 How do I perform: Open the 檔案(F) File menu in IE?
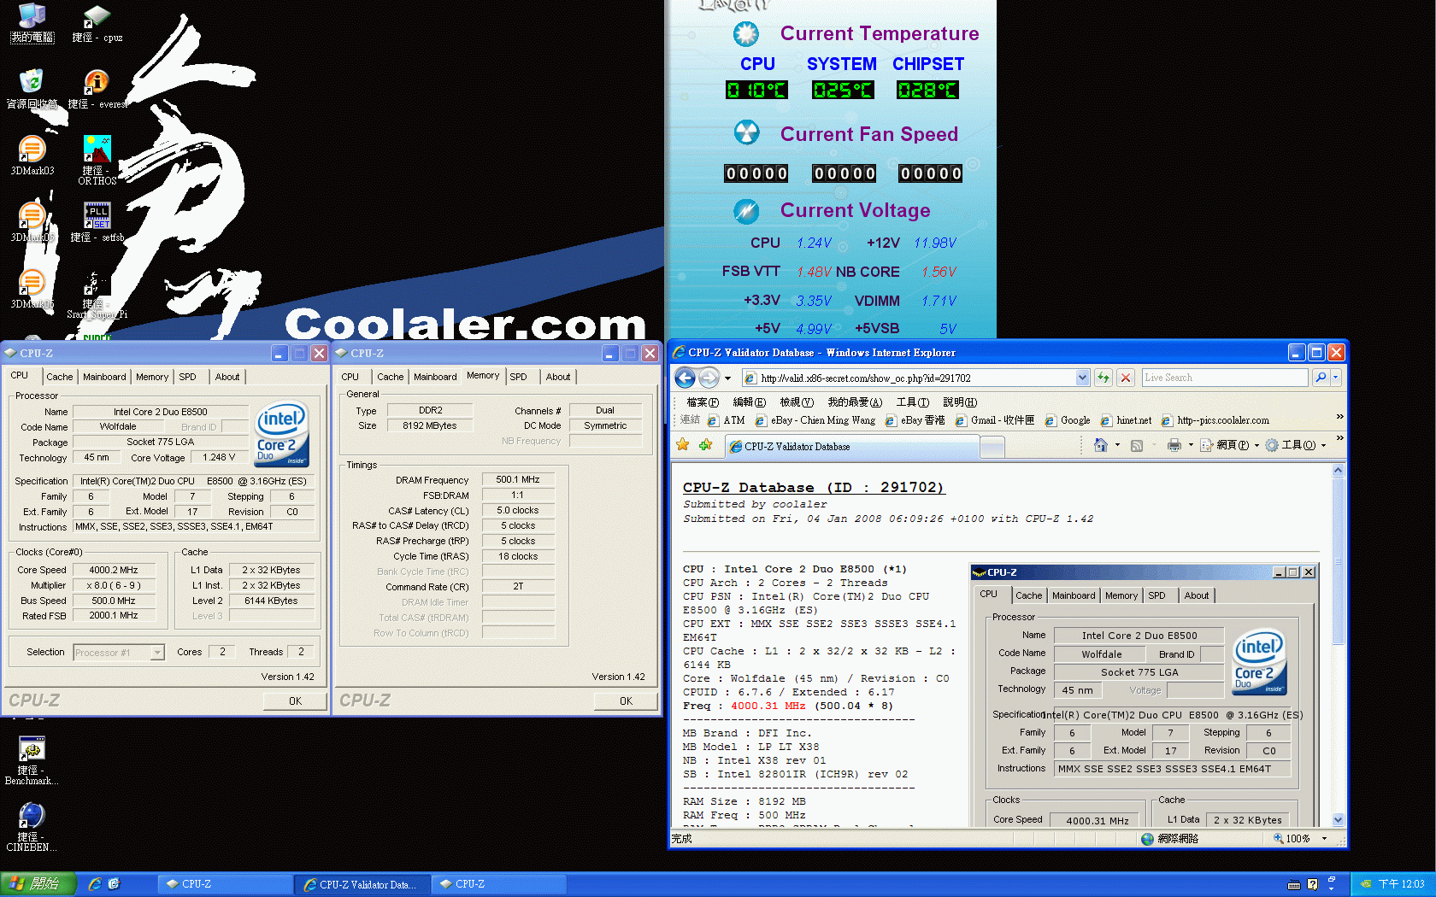coord(703,402)
